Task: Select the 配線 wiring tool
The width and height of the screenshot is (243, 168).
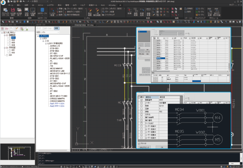Action: click(x=130, y=12)
